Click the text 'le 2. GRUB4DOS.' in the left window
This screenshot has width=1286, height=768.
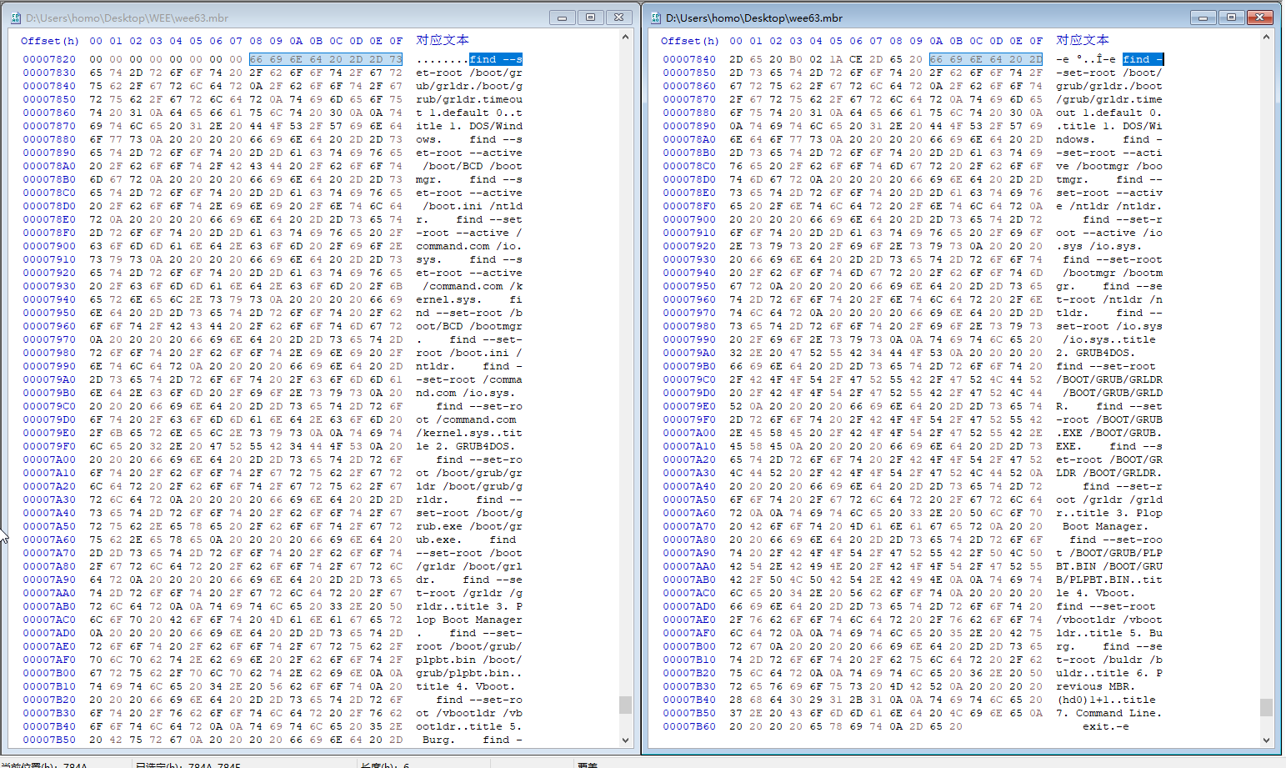click(466, 446)
